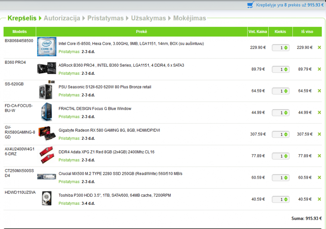
Task: Click model code B360 PRO4
Action: click(15, 62)
